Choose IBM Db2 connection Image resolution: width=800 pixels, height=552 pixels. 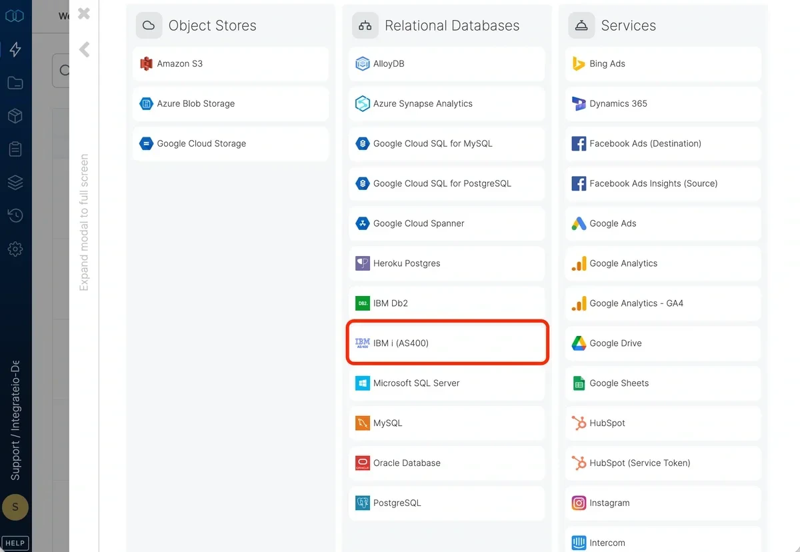pos(447,303)
